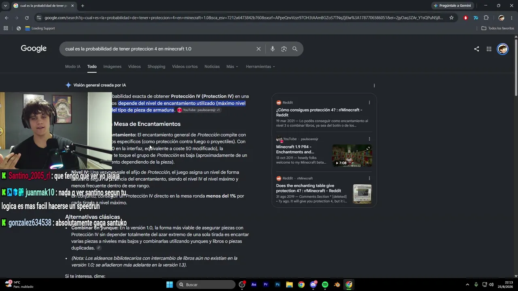The image size is (518, 291).
Task: Open the Loading Support bookmark
Action: coord(40,28)
